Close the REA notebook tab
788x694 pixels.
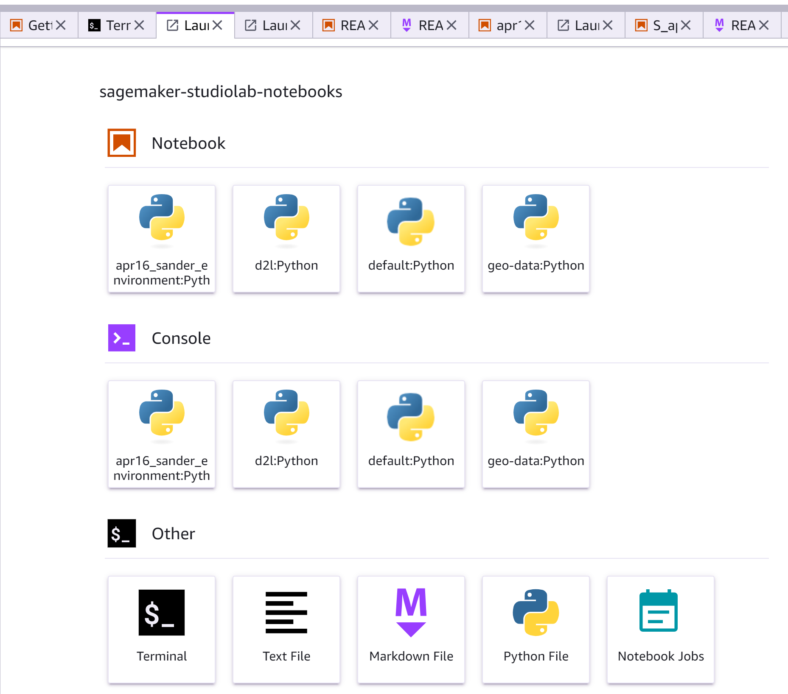click(x=373, y=25)
